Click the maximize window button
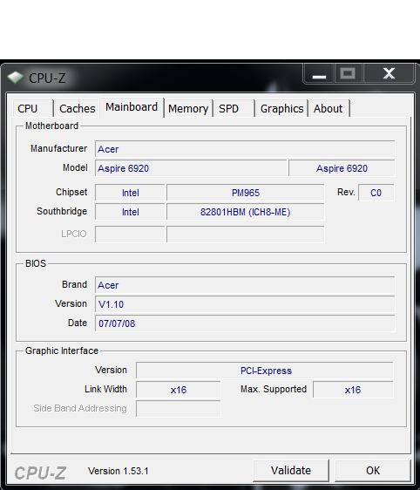420x490 pixels. (x=348, y=74)
